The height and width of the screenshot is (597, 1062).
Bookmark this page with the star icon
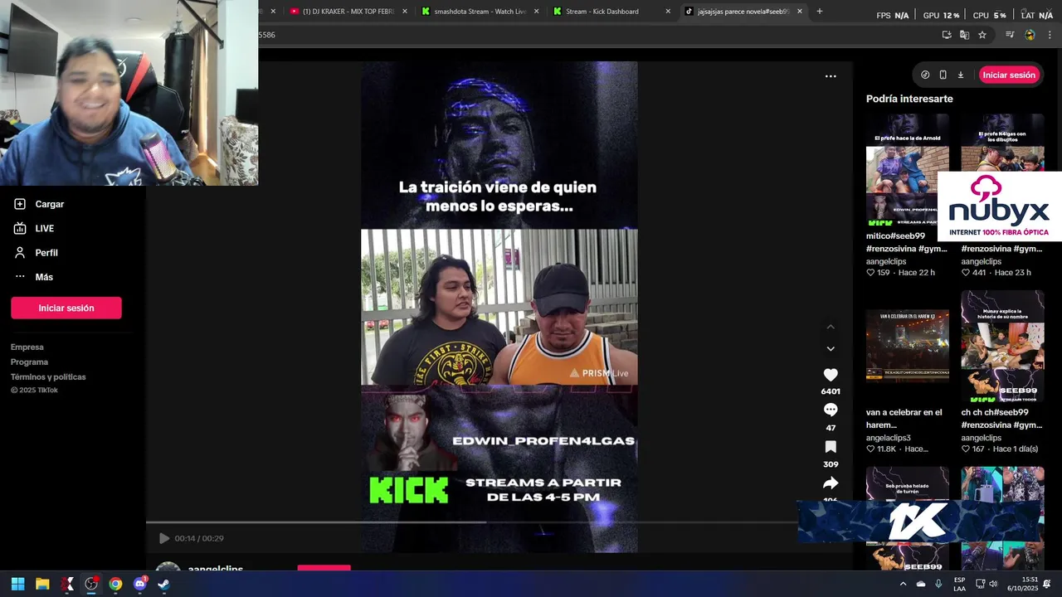982,35
